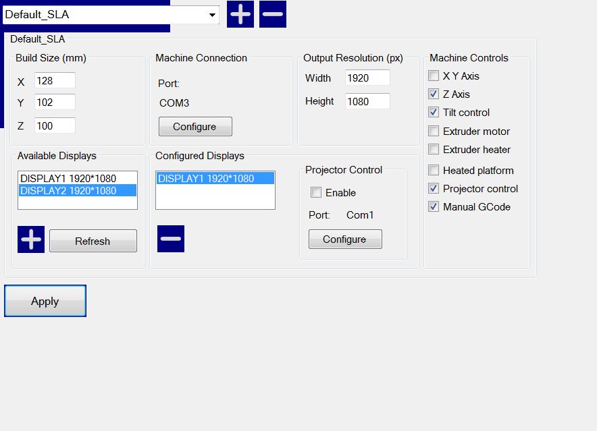This screenshot has width=597, height=431.
Task: Tick the Enable projector control checkbox
Action: [316, 193]
